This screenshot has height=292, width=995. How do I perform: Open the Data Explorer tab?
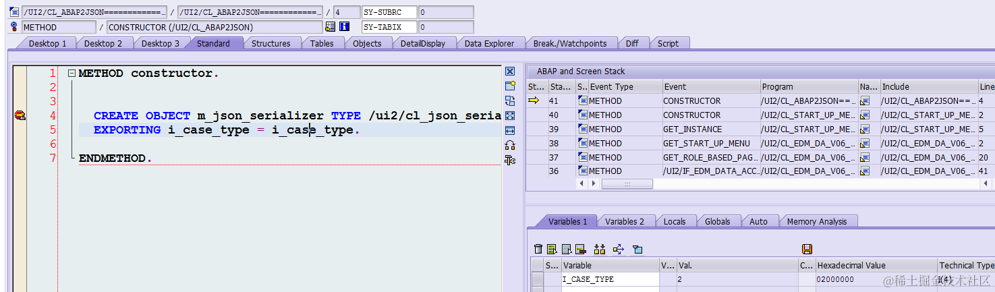coord(489,43)
